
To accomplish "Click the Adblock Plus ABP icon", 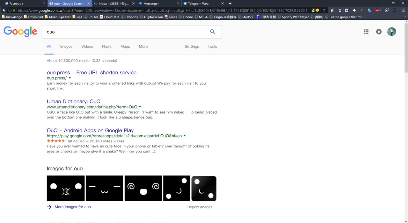I will coord(377,10).
